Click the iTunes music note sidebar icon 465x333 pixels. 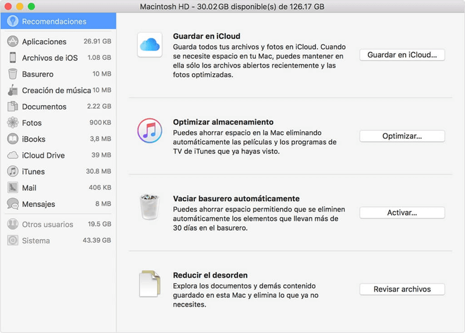click(x=12, y=171)
